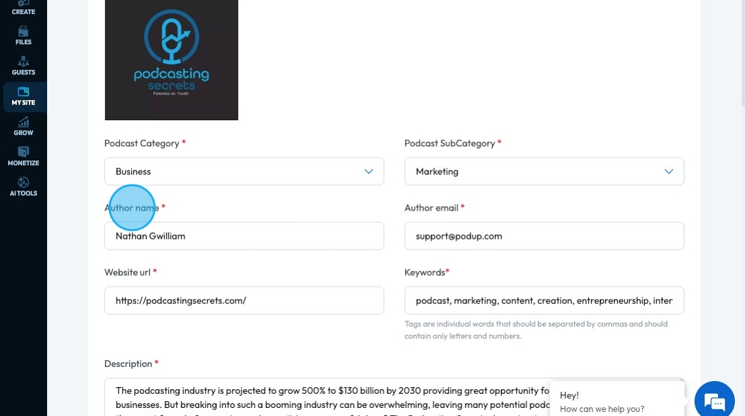Viewport: 745px width, 416px height.
Task: Click the Marketing subcategory chevron arrow
Action: 668,171
